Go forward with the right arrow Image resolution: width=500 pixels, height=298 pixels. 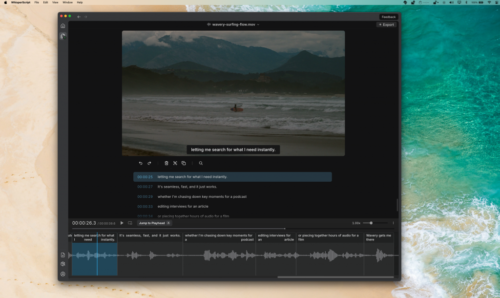pos(85,17)
